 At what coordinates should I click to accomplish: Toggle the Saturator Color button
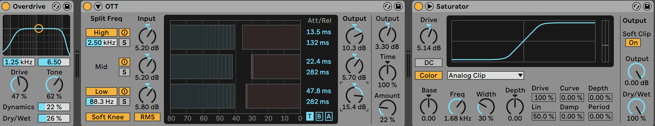pos(429,75)
